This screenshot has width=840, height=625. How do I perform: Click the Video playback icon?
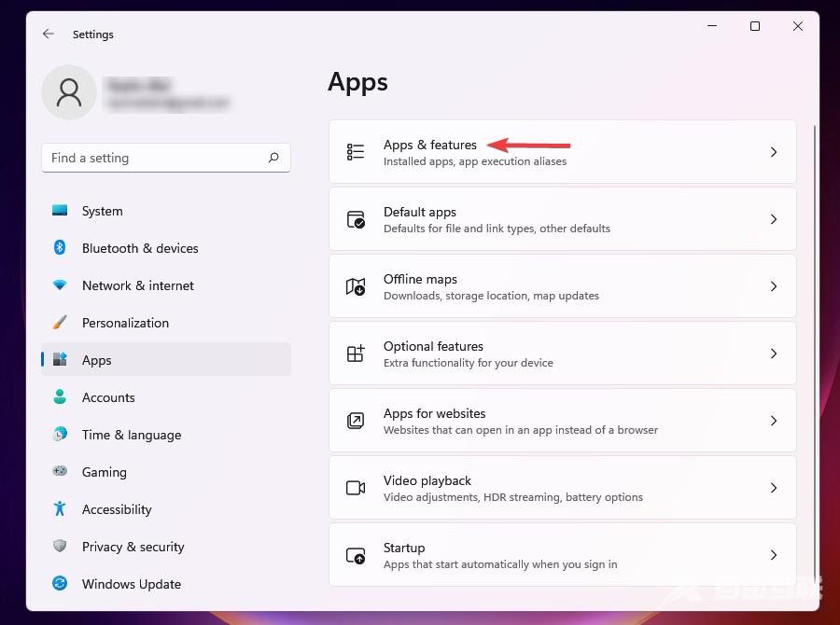[x=355, y=487]
